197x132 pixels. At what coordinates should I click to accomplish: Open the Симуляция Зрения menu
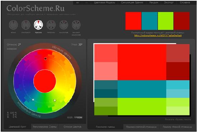click(132, 3)
